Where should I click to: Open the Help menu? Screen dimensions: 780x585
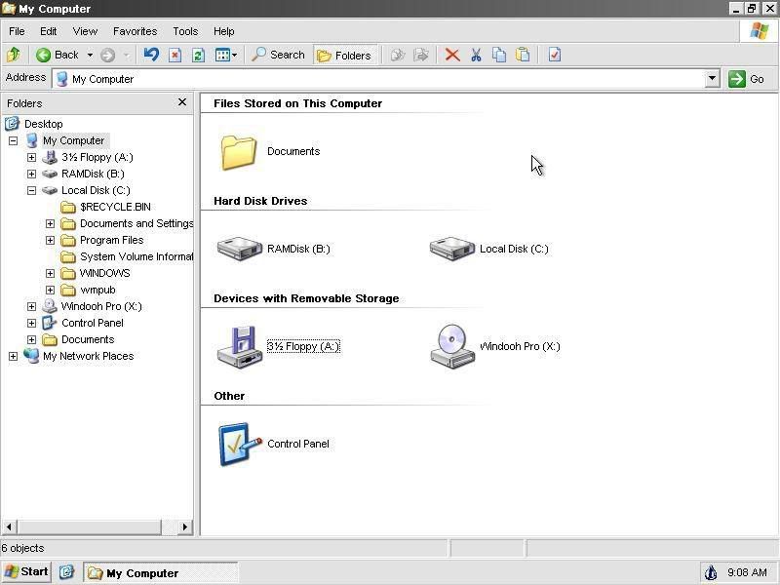(224, 31)
